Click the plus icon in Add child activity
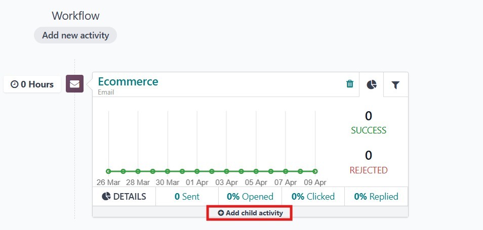483x230 pixels. click(221, 213)
